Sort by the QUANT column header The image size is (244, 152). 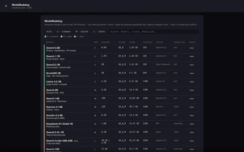coord(122,42)
